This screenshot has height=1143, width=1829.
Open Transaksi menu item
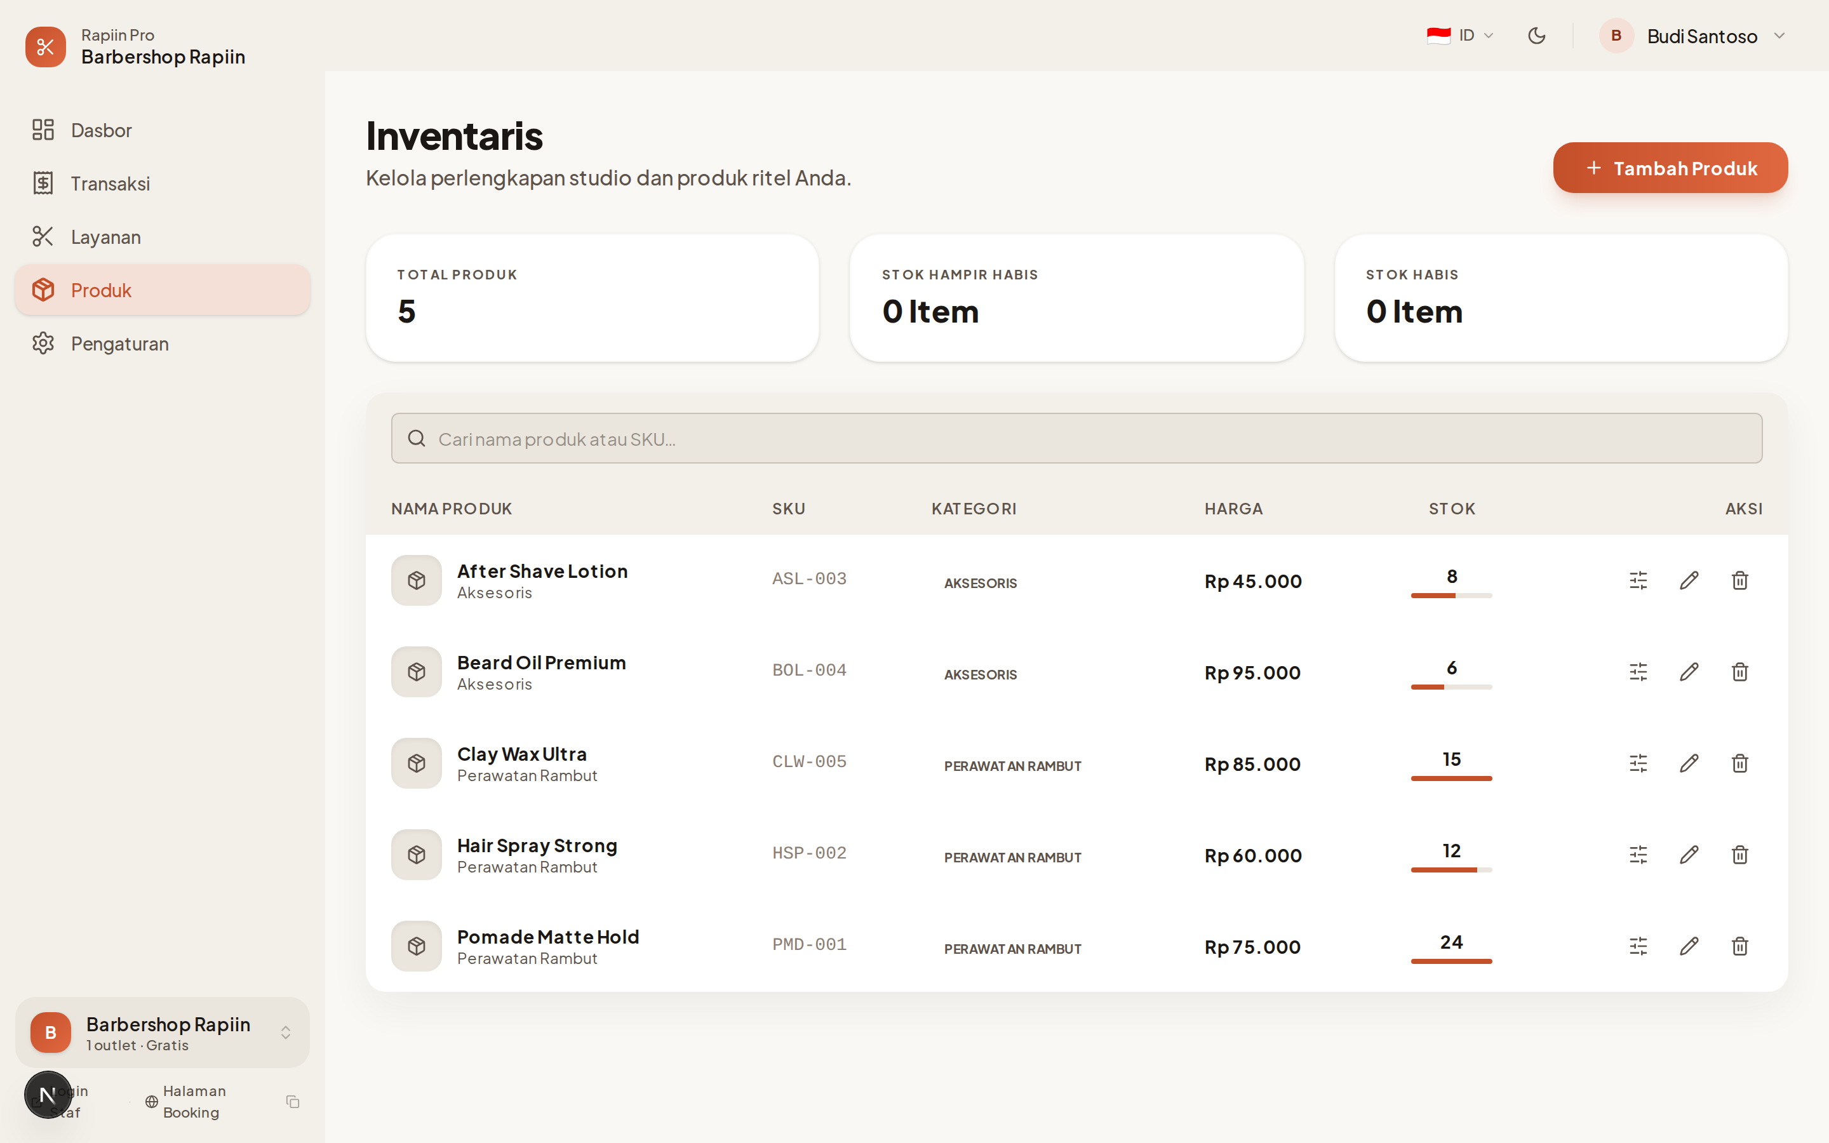[x=111, y=184]
